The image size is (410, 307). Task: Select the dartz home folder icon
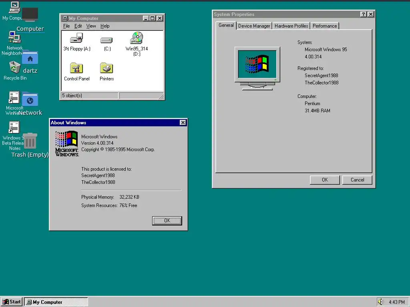(30, 58)
